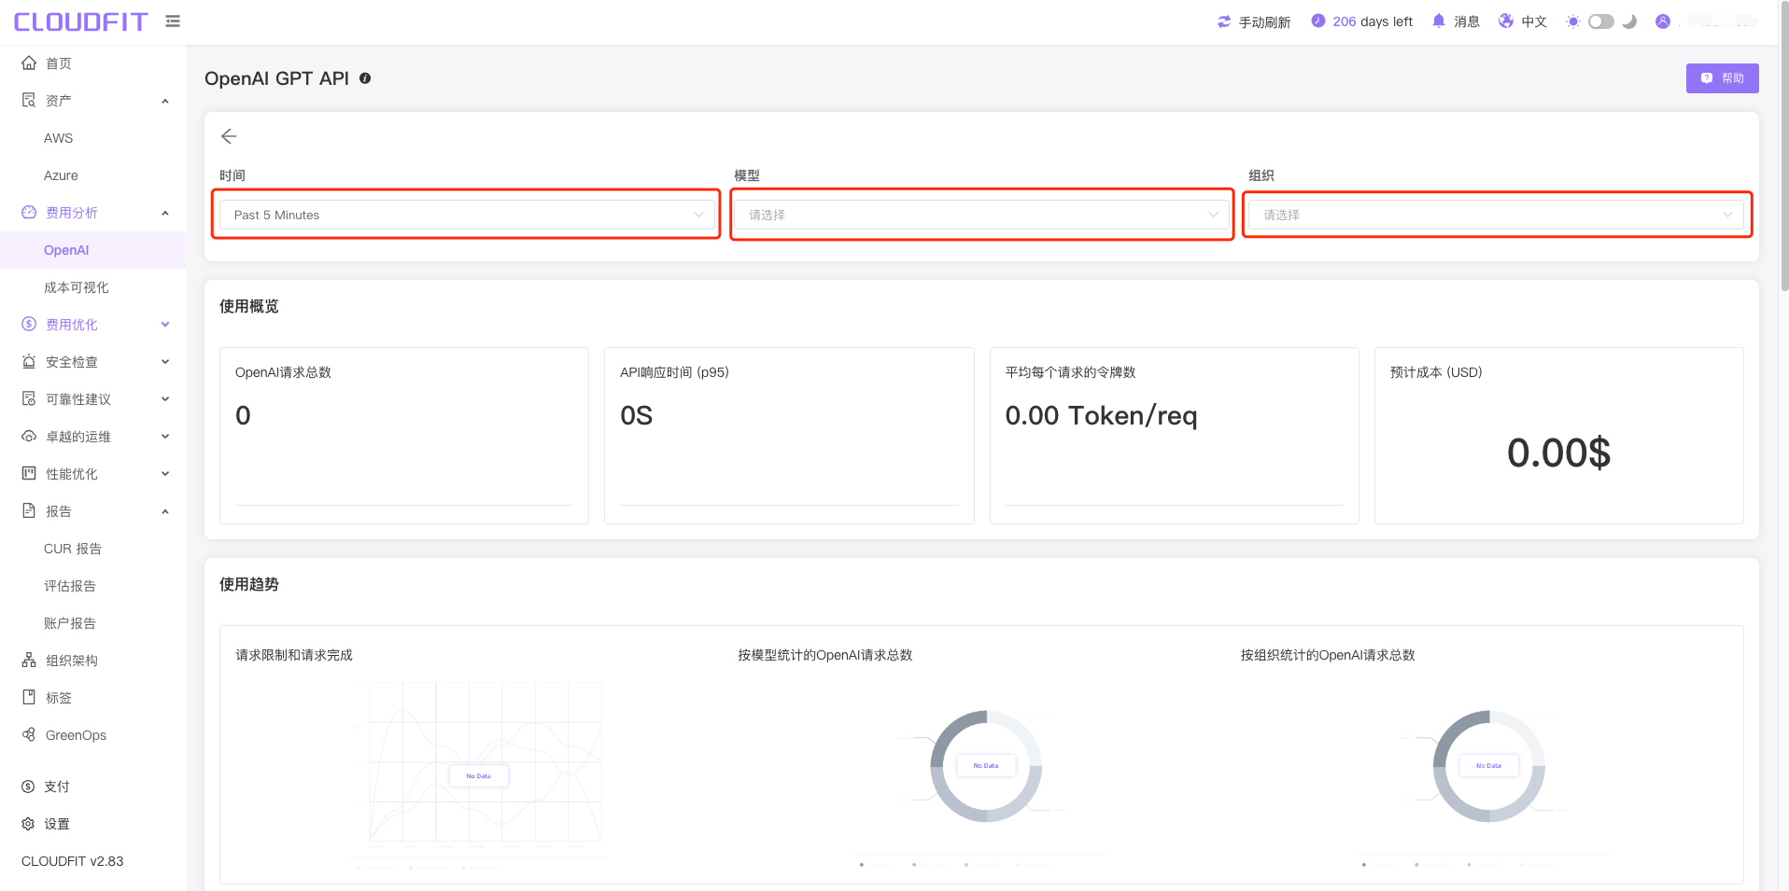Image resolution: width=1789 pixels, height=891 pixels.
Task: Click the 标签 tag icon
Action: click(29, 697)
